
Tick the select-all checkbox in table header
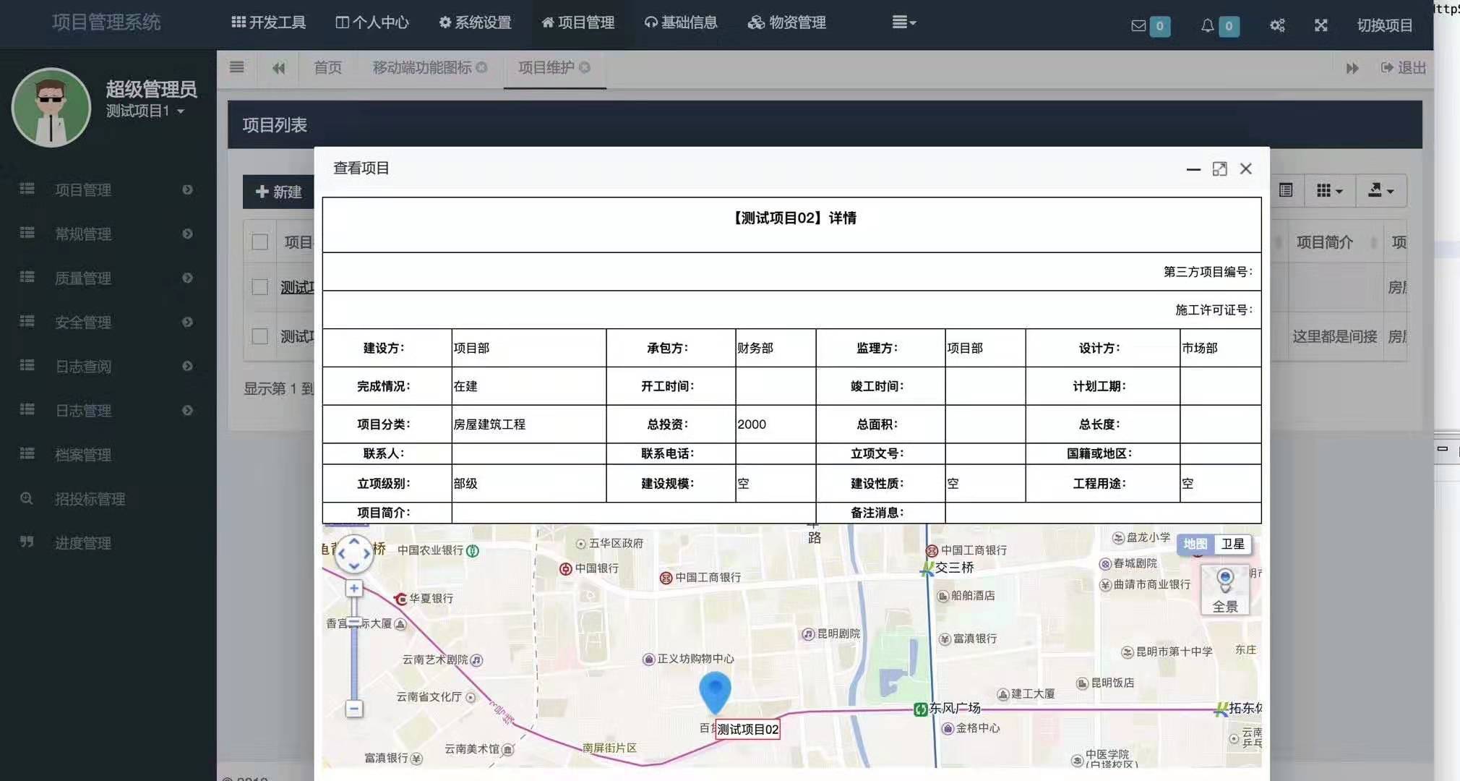click(x=260, y=242)
